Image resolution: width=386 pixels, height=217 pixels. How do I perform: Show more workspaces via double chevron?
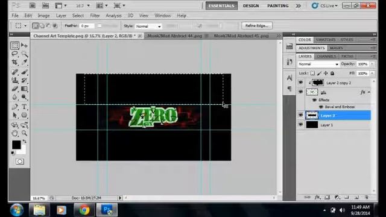click(298, 5)
